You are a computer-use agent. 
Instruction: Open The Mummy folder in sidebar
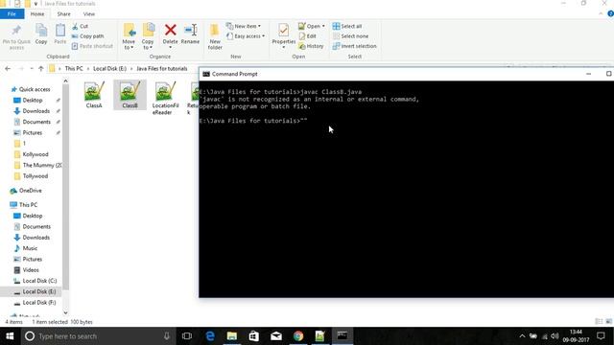[38, 166]
